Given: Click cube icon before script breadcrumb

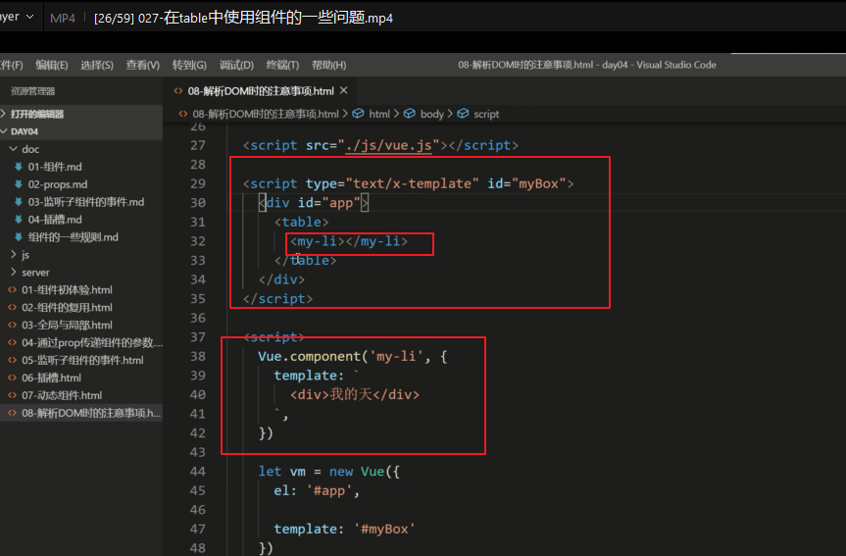Looking at the screenshot, I should [x=463, y=114].
